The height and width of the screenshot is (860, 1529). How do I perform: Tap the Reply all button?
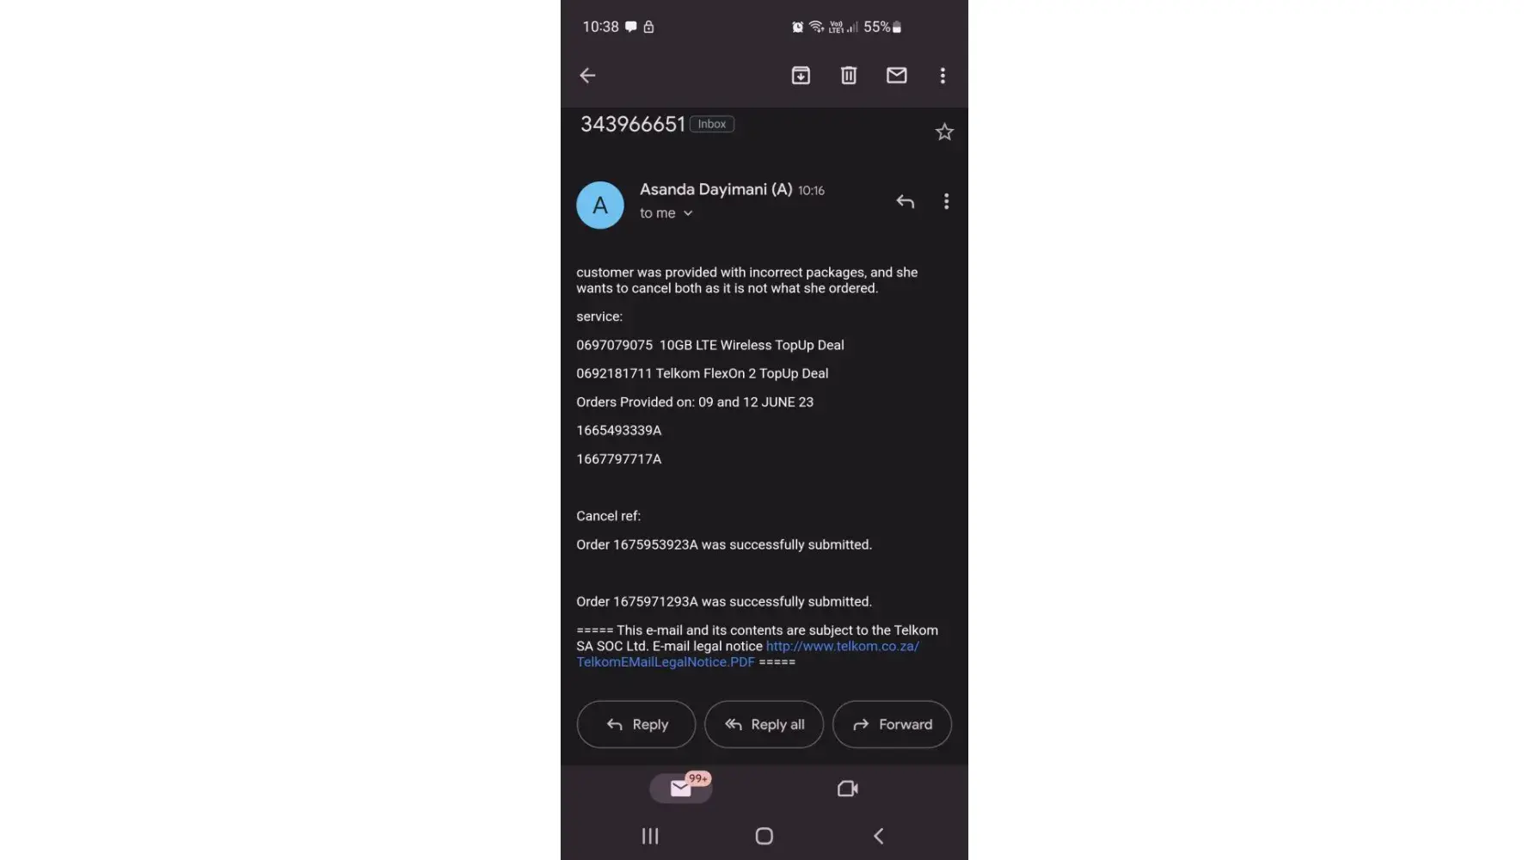coord(764,724)
